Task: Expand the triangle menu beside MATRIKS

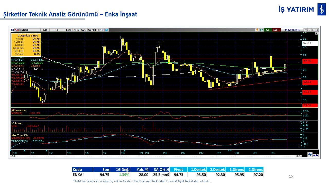Action: (x=306, y=30)
